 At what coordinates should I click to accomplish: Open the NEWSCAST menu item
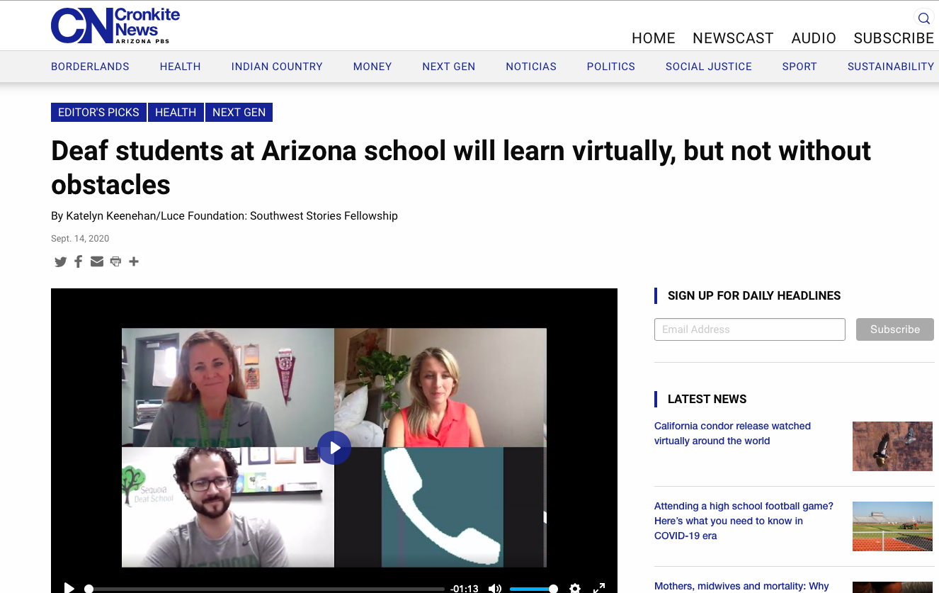[733, 38]
